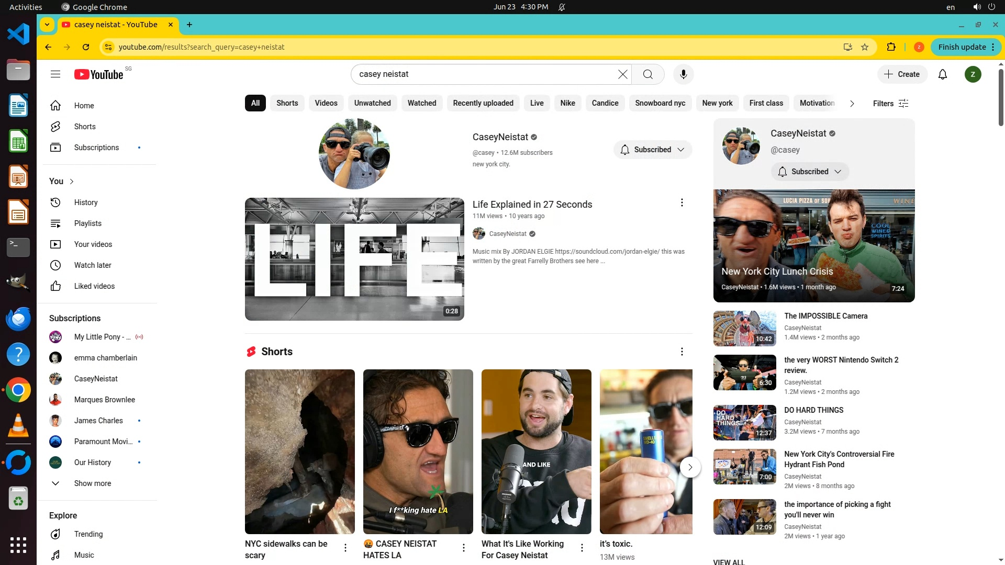Expand Show more subscriptions
The image size is (1005, 565).
92,483
